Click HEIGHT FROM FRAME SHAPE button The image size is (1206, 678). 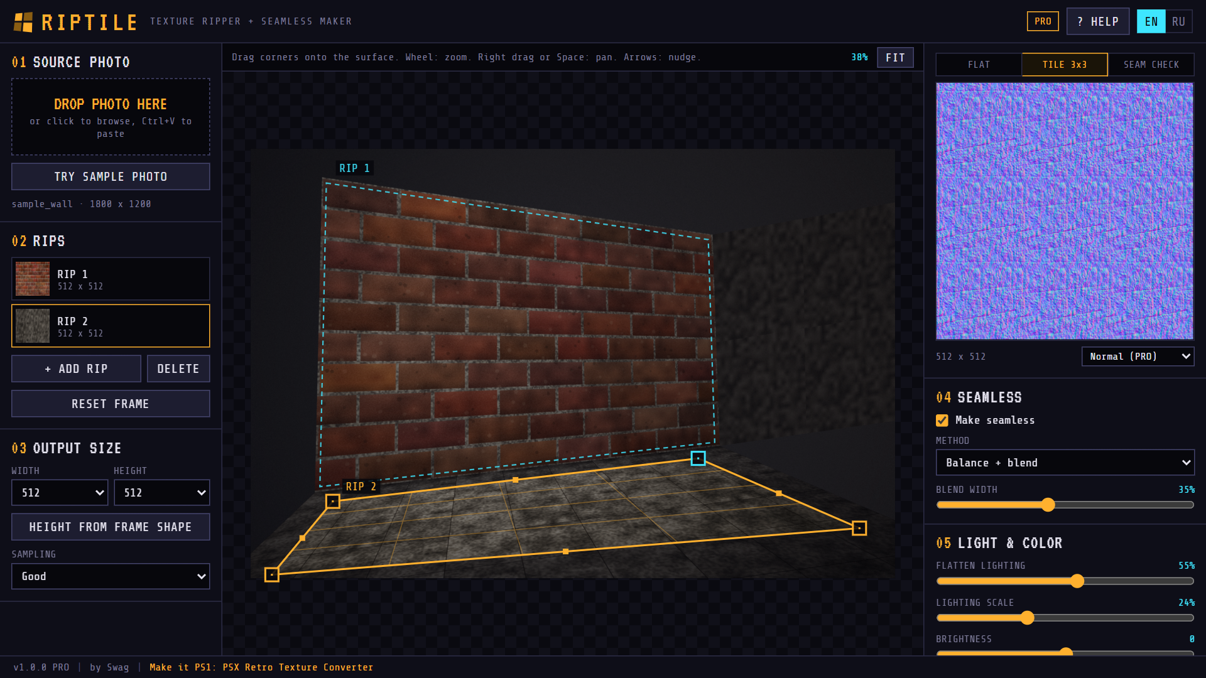(111, 527)
